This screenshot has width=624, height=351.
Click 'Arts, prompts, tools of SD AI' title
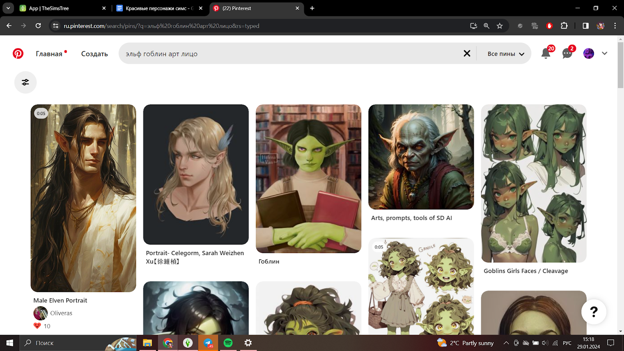[411, 218]
